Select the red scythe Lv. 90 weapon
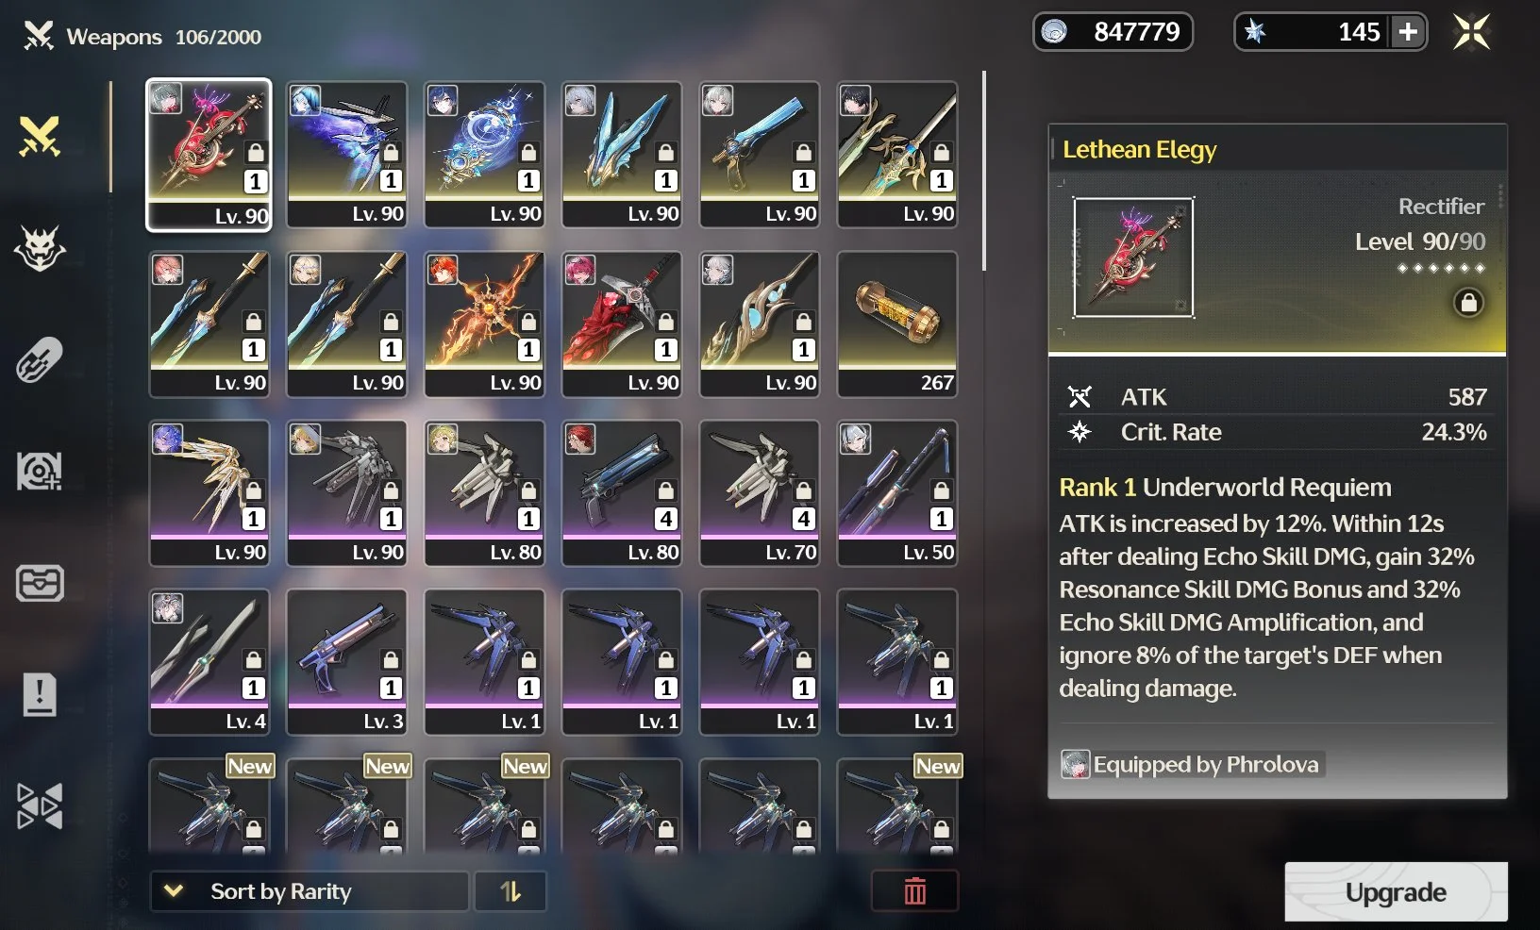Image resolution: width=1540 pixels, height=930 pixels. coord(622,324)
